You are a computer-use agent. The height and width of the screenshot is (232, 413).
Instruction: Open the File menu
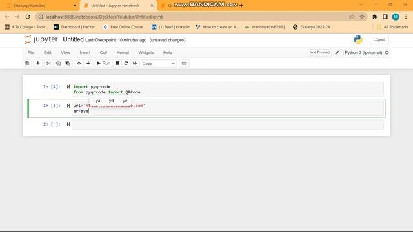(x=31, y=53)
